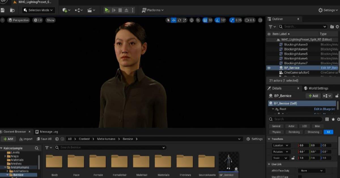Open the Details property matrix grid icon
This screenshot has height=178, width=340.
point(327,119)
